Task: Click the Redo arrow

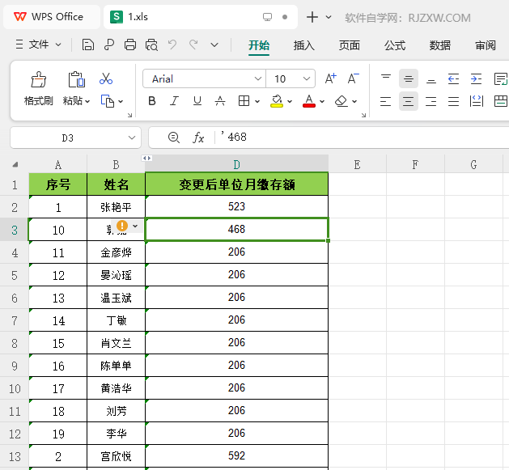Action: 193,44
